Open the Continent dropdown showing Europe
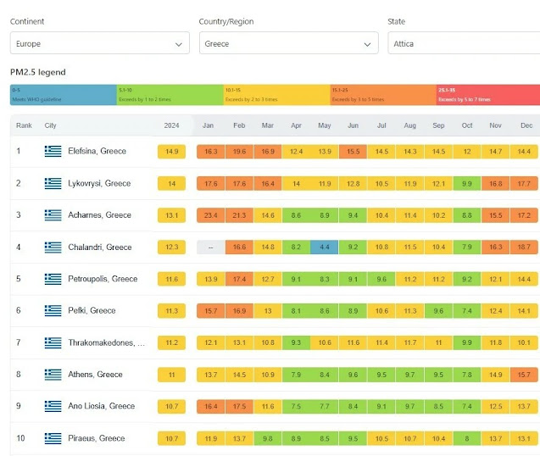This screenshot has height=456, width=540. pos(100,43)
